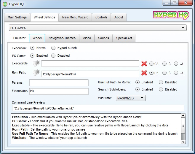Screen dimensions: 195x154
Task: Click the Hyper HQ logo
Action: (171, 15)
